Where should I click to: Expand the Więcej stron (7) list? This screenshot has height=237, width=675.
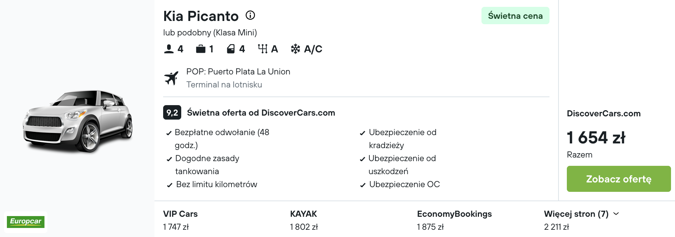pos(576,214)
